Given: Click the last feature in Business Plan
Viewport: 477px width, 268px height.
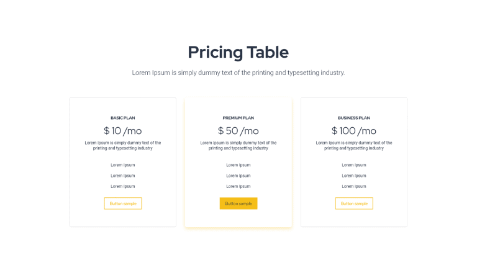Looking at the screenshot, I should click(354, 186).
